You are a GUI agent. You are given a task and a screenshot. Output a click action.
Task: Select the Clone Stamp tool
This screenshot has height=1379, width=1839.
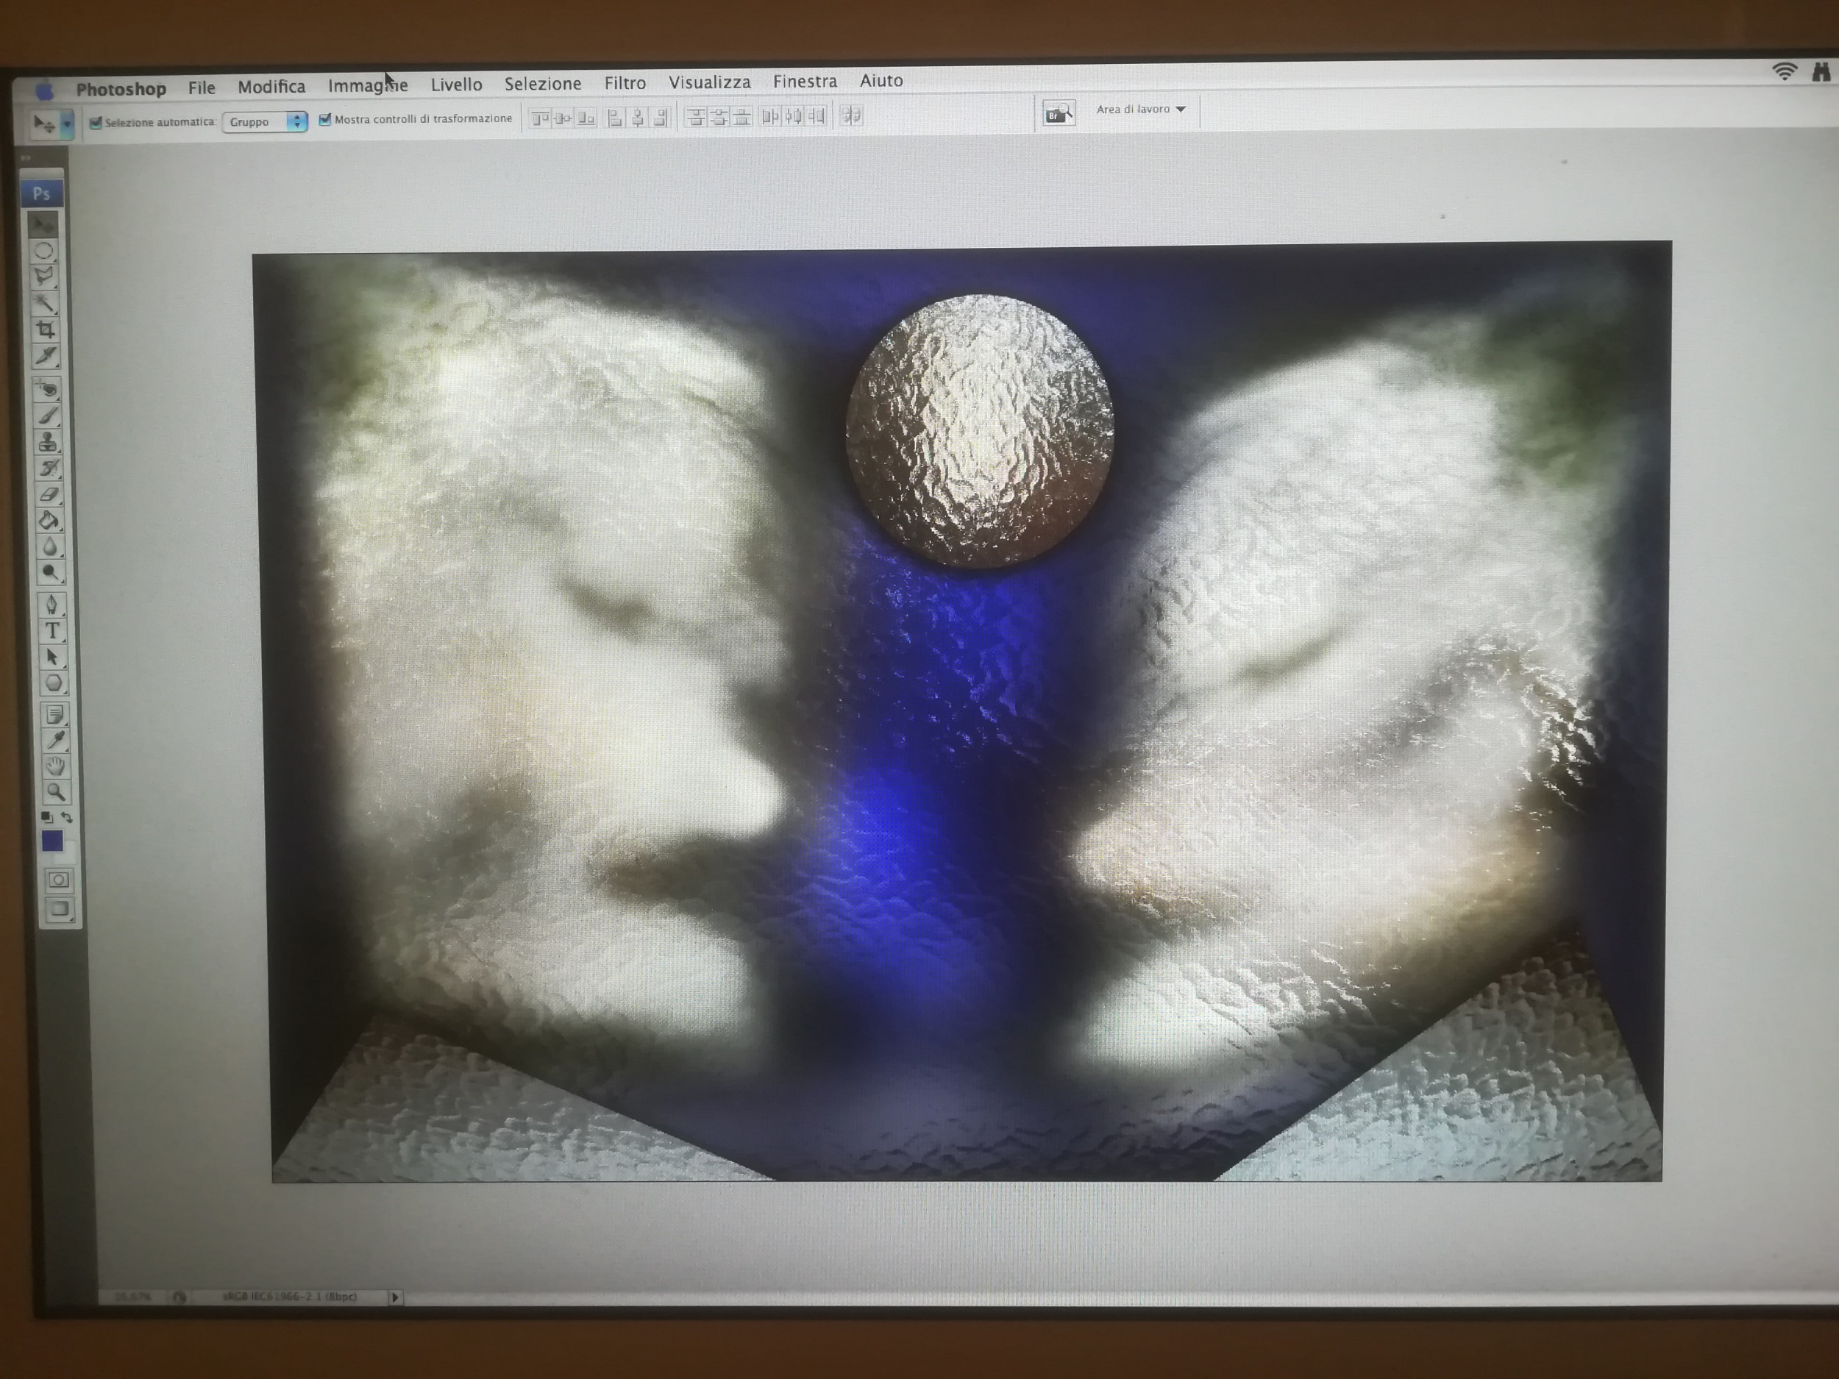coord(49,441)
